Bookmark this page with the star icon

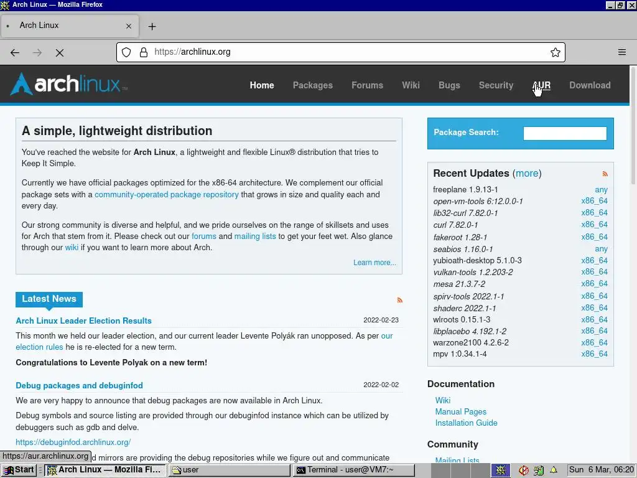click(x=556, y=52)
